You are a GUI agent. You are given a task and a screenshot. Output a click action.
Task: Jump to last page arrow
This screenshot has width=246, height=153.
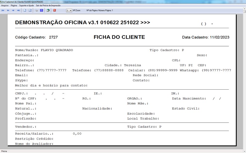click(x=18, y=10)
